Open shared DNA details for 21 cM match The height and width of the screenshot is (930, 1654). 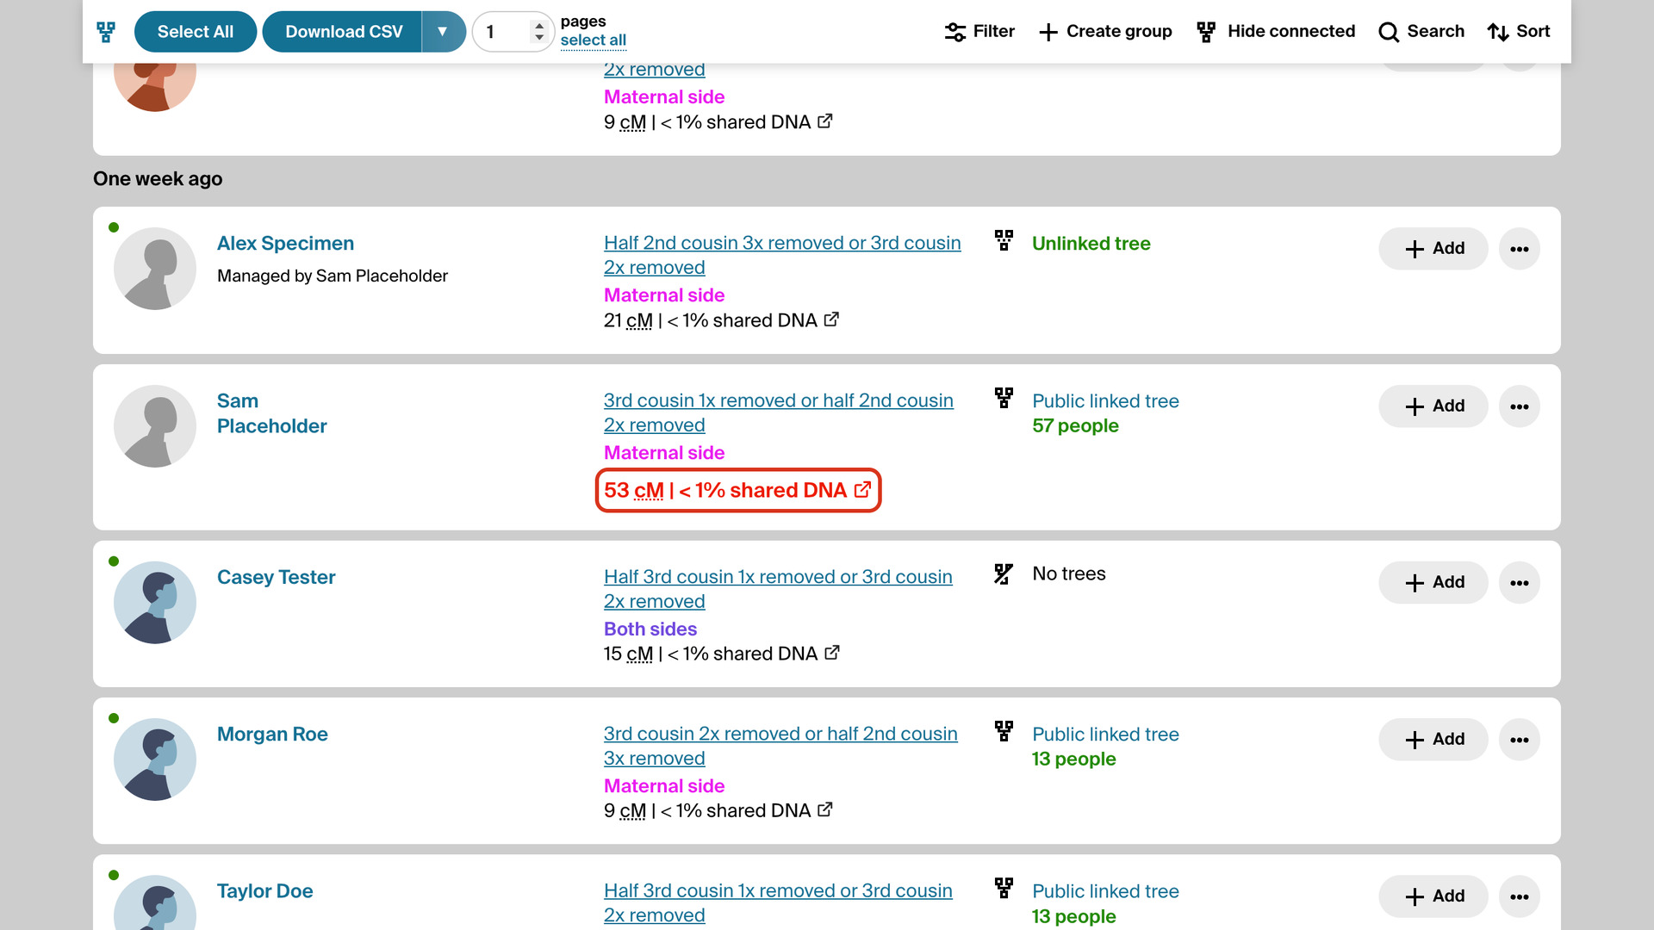[x=832, y=320]
